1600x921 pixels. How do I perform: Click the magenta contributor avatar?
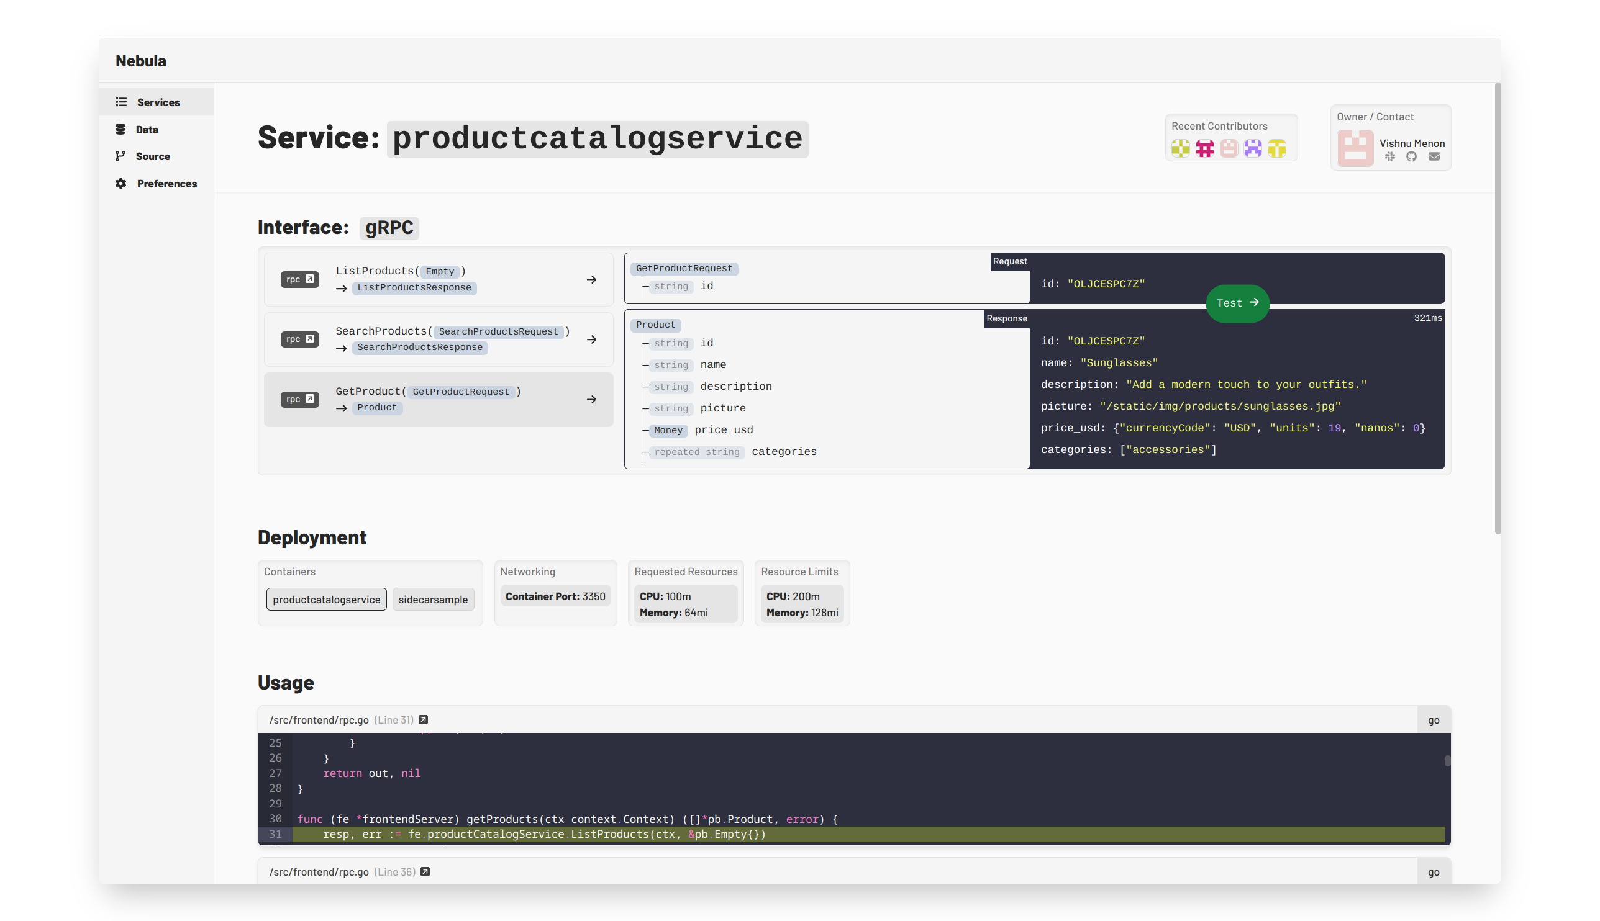(x=1204, y=149)
